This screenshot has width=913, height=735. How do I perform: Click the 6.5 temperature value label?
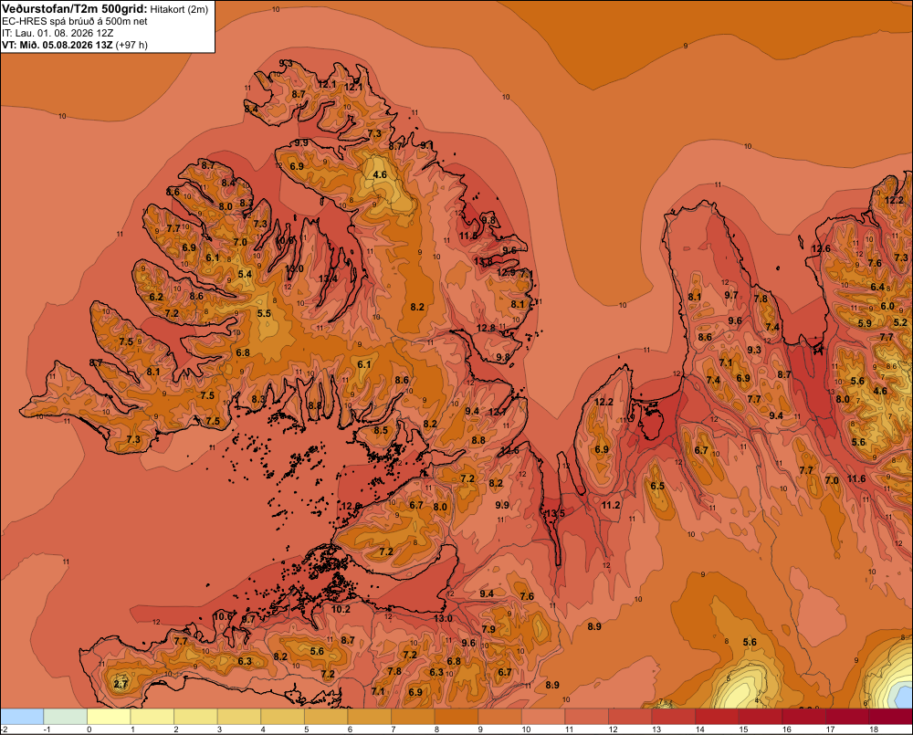click(x=657, y=486)
